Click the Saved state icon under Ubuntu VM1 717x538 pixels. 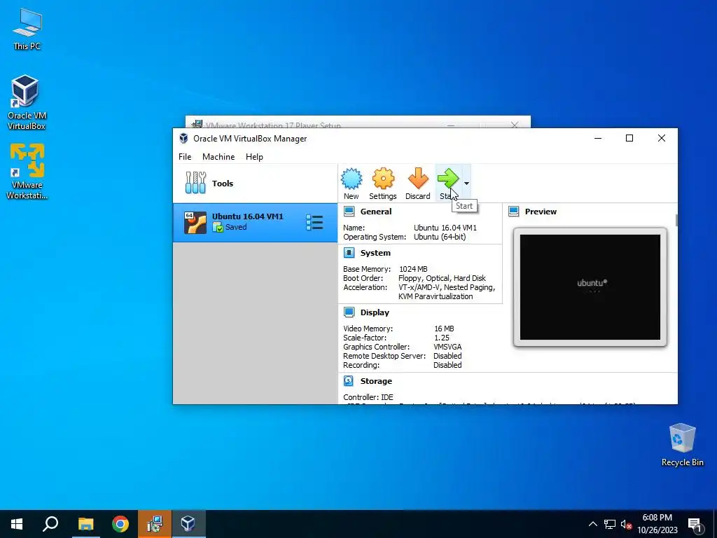click(x=218, y=228)
